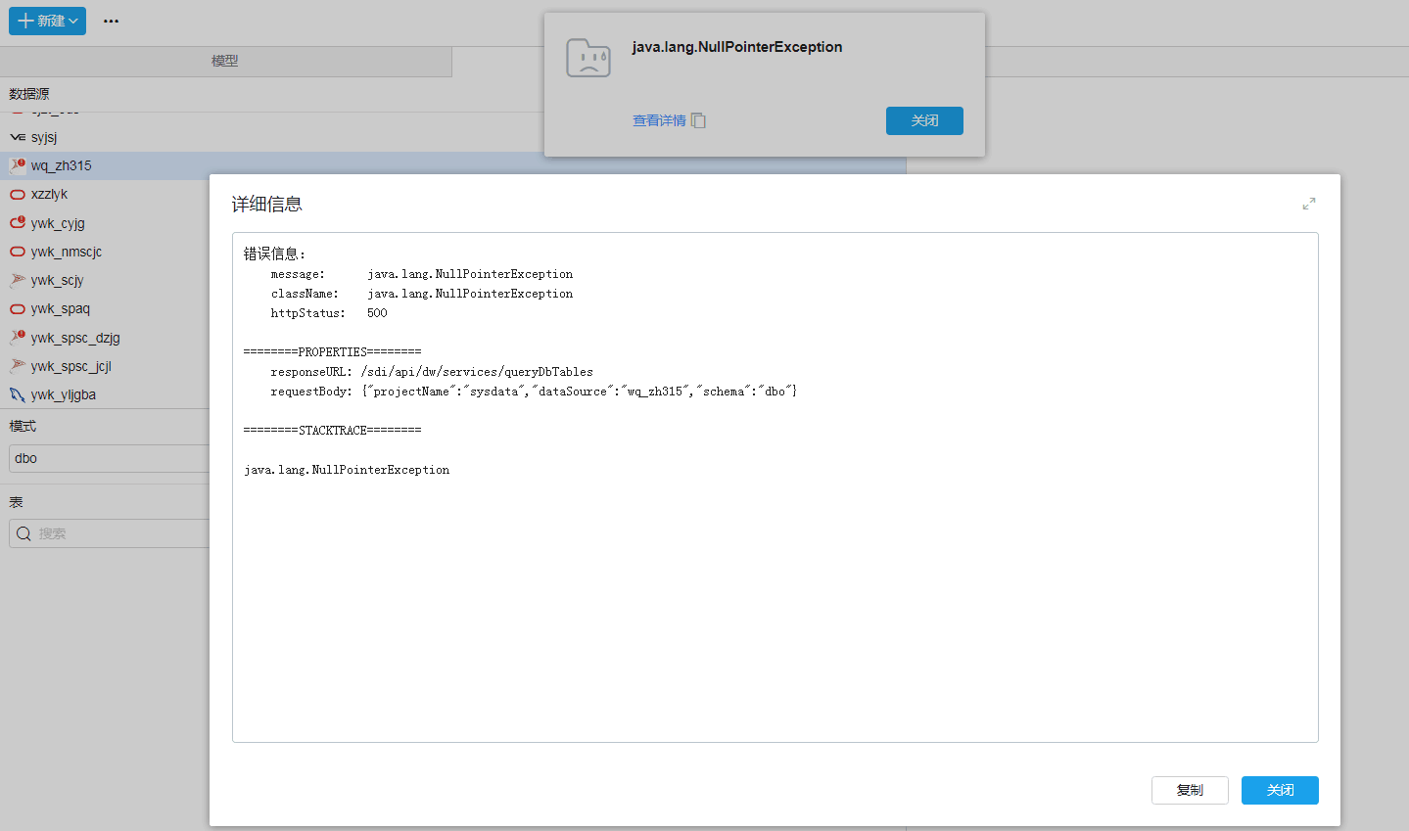Open the 新建 dropdown chevron
Screen dimensions: 1409x831
pos(73,22)
